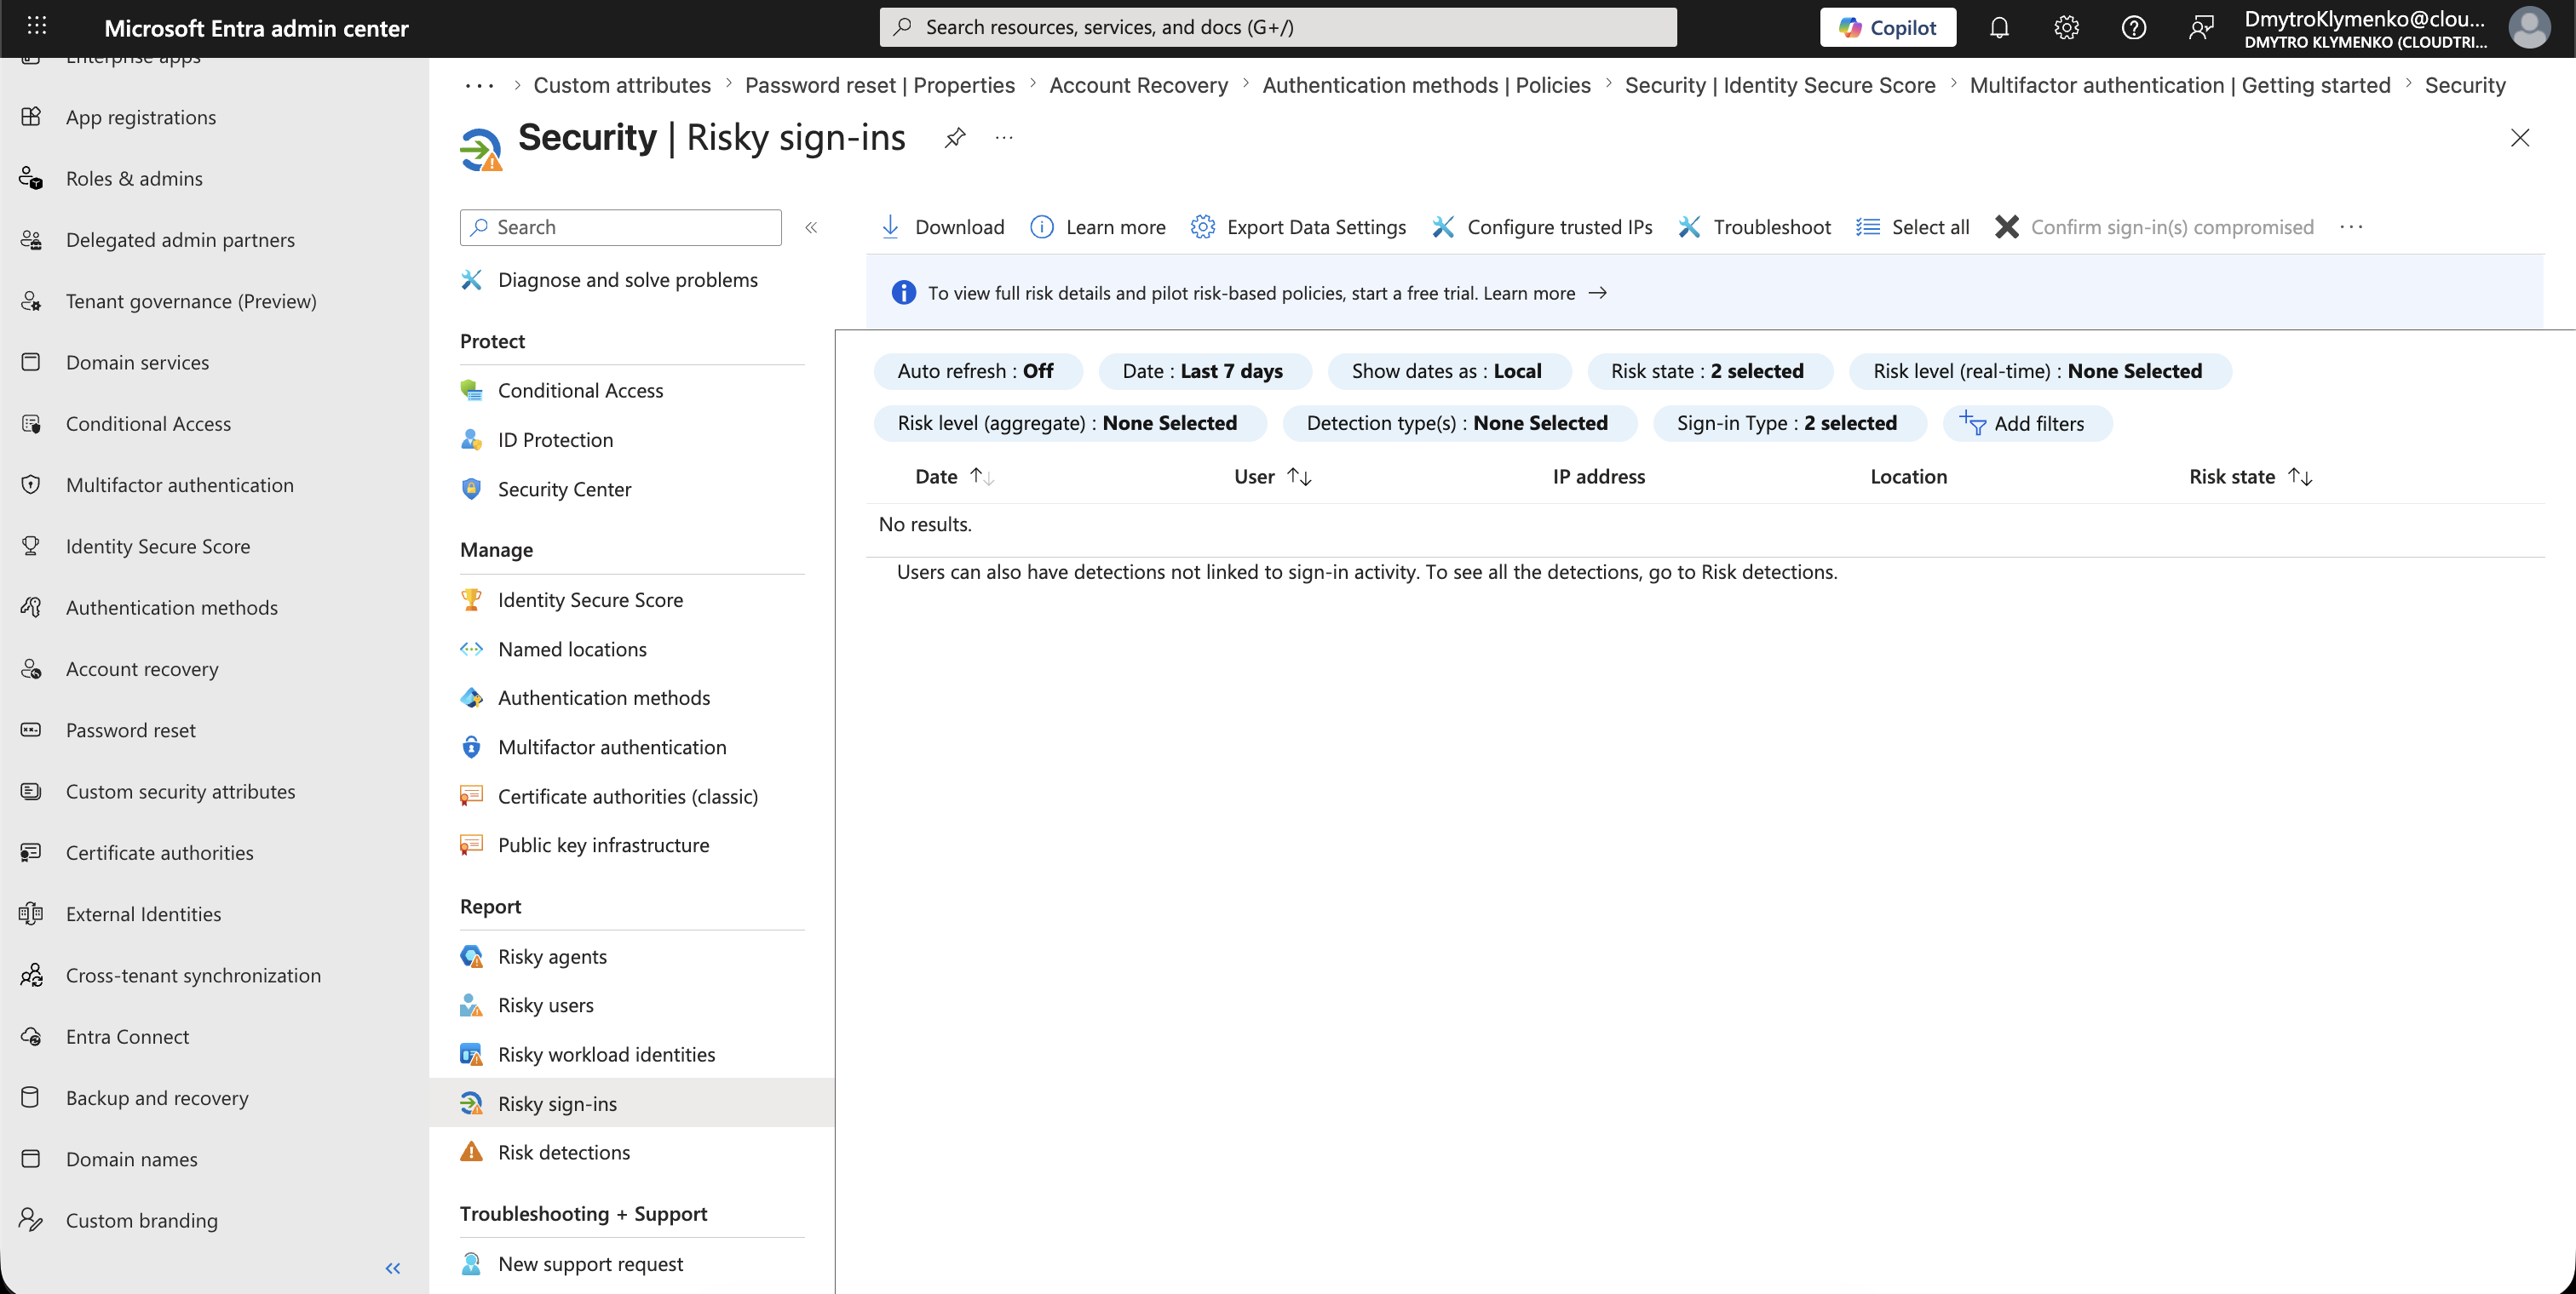
Task: Open the help question mark icon
Action: [2133, 27]
